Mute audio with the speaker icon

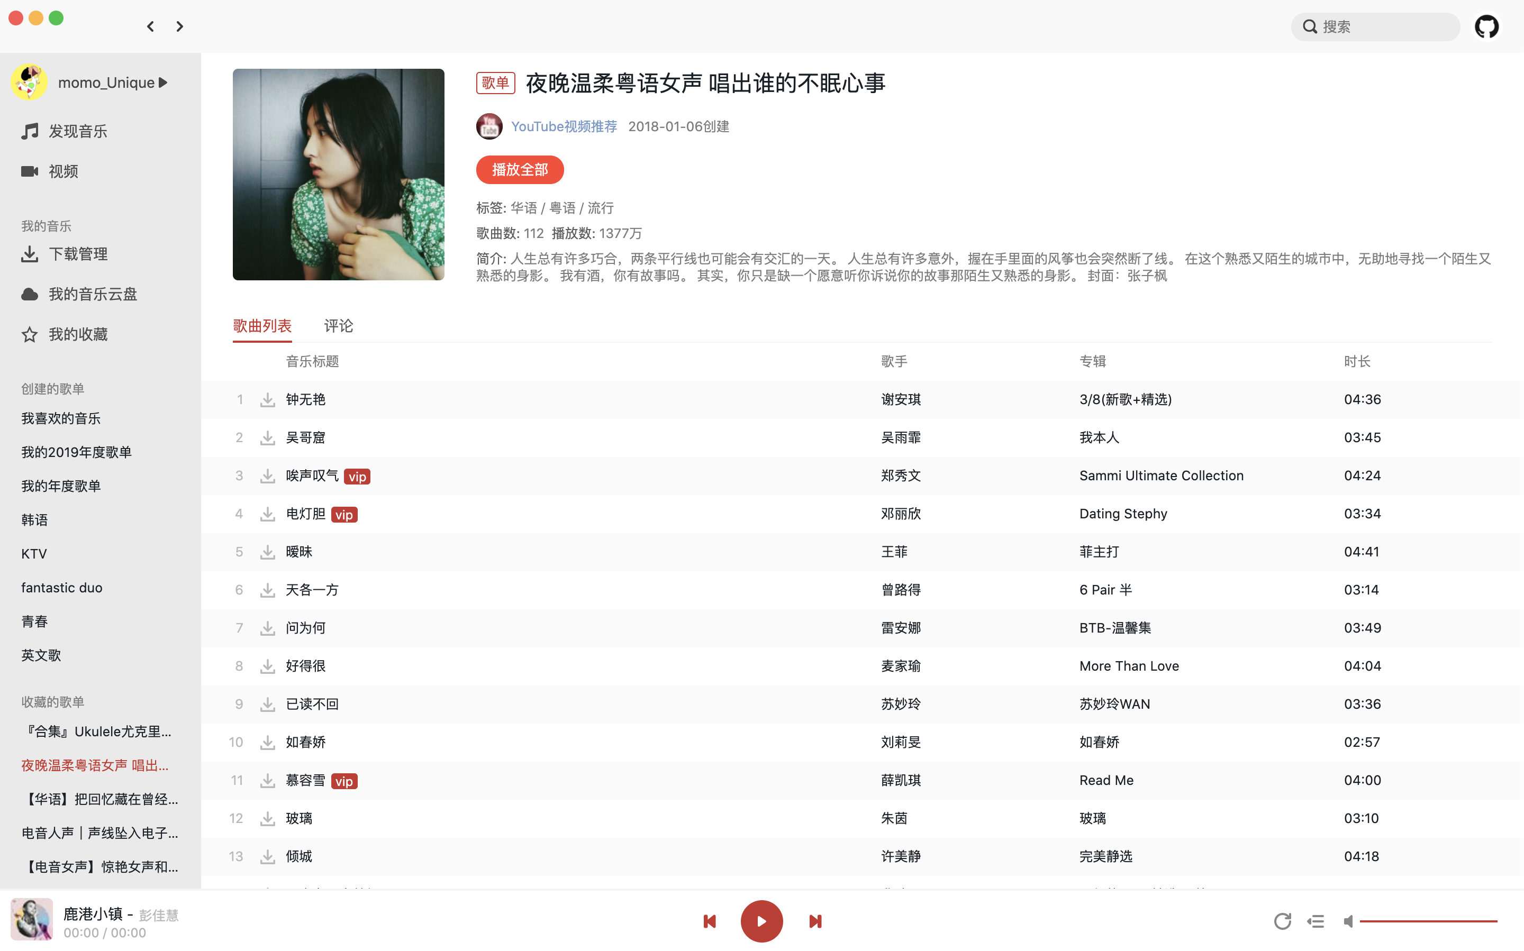tap(1348, 921)
